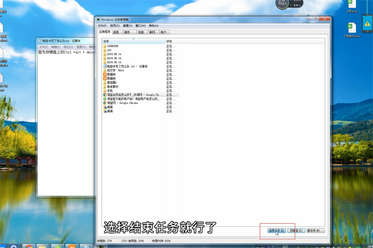The width and height of the screenshot is (373, 248).
Task: Open the 文件(F) menu in Task Manager
Action: coord(102,25)
